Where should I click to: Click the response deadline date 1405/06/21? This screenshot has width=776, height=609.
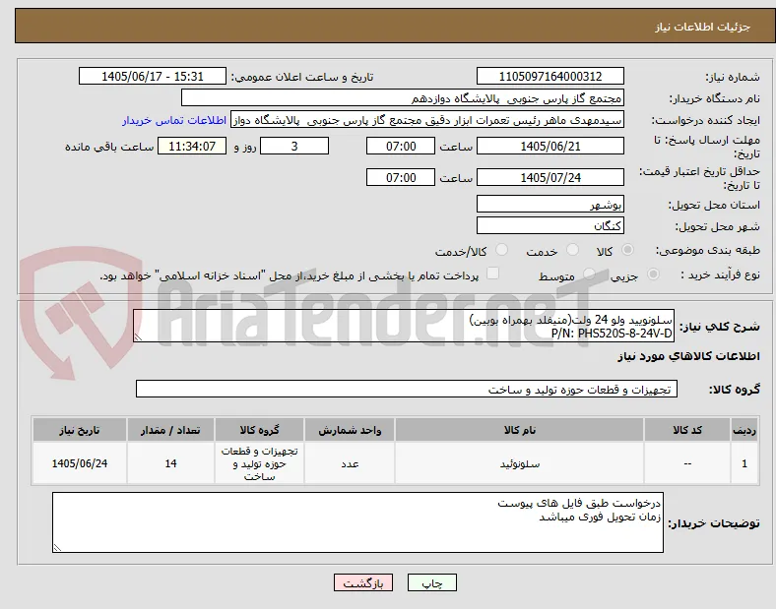tap(550, 147)
